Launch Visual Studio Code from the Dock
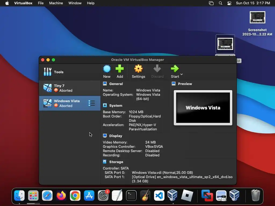 pos(159,195)
